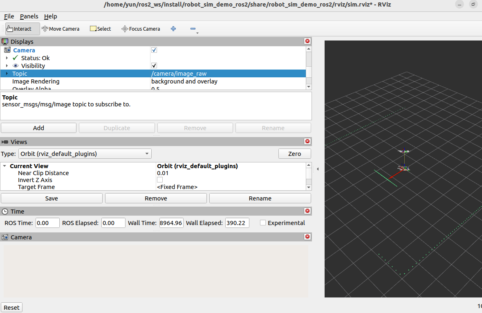Viewport: 482px width, 313px height.
Task: Open the File menu
Action: click(x=9, y=16)
